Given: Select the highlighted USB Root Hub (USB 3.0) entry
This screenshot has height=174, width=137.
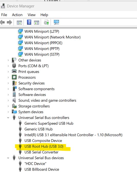Looking at the screenshot, I should [44, 146].
